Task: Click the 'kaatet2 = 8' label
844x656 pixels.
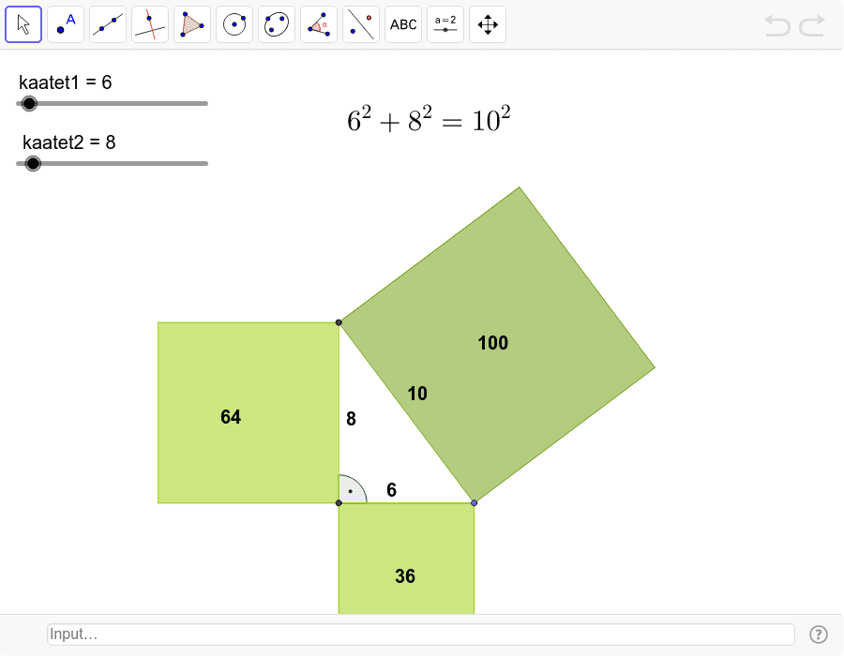Action: 68,142
